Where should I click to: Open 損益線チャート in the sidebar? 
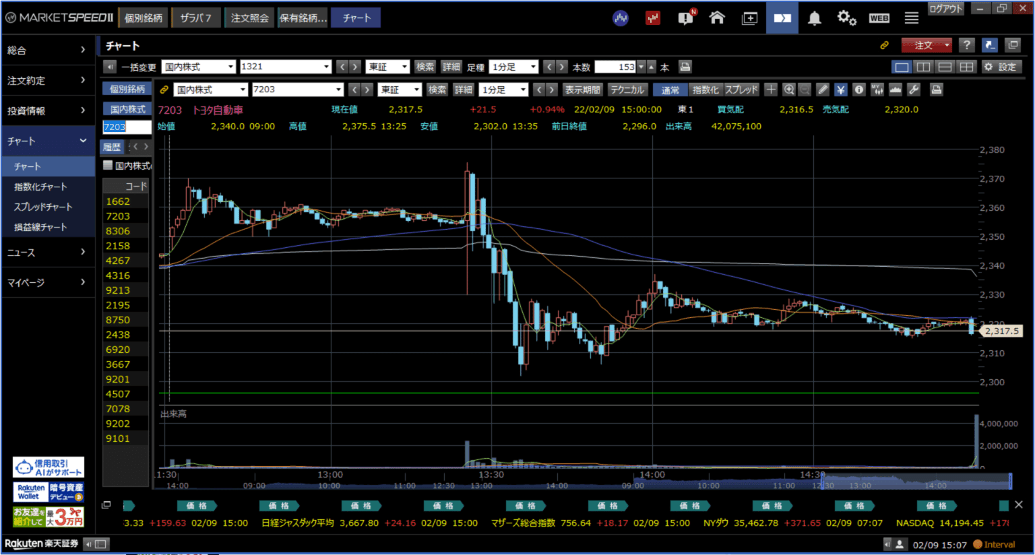40,227
